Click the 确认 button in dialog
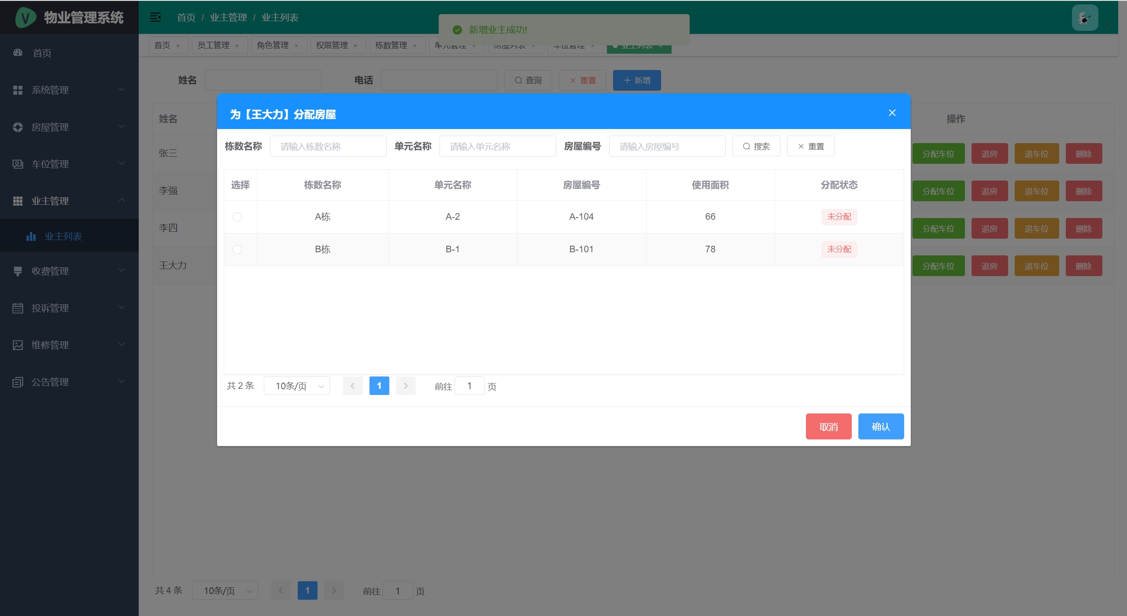Viewport: 1127px width, 616px height. [x=881, y=426]
